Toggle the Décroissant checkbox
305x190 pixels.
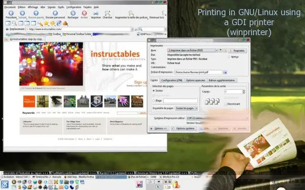pos(225,104)
